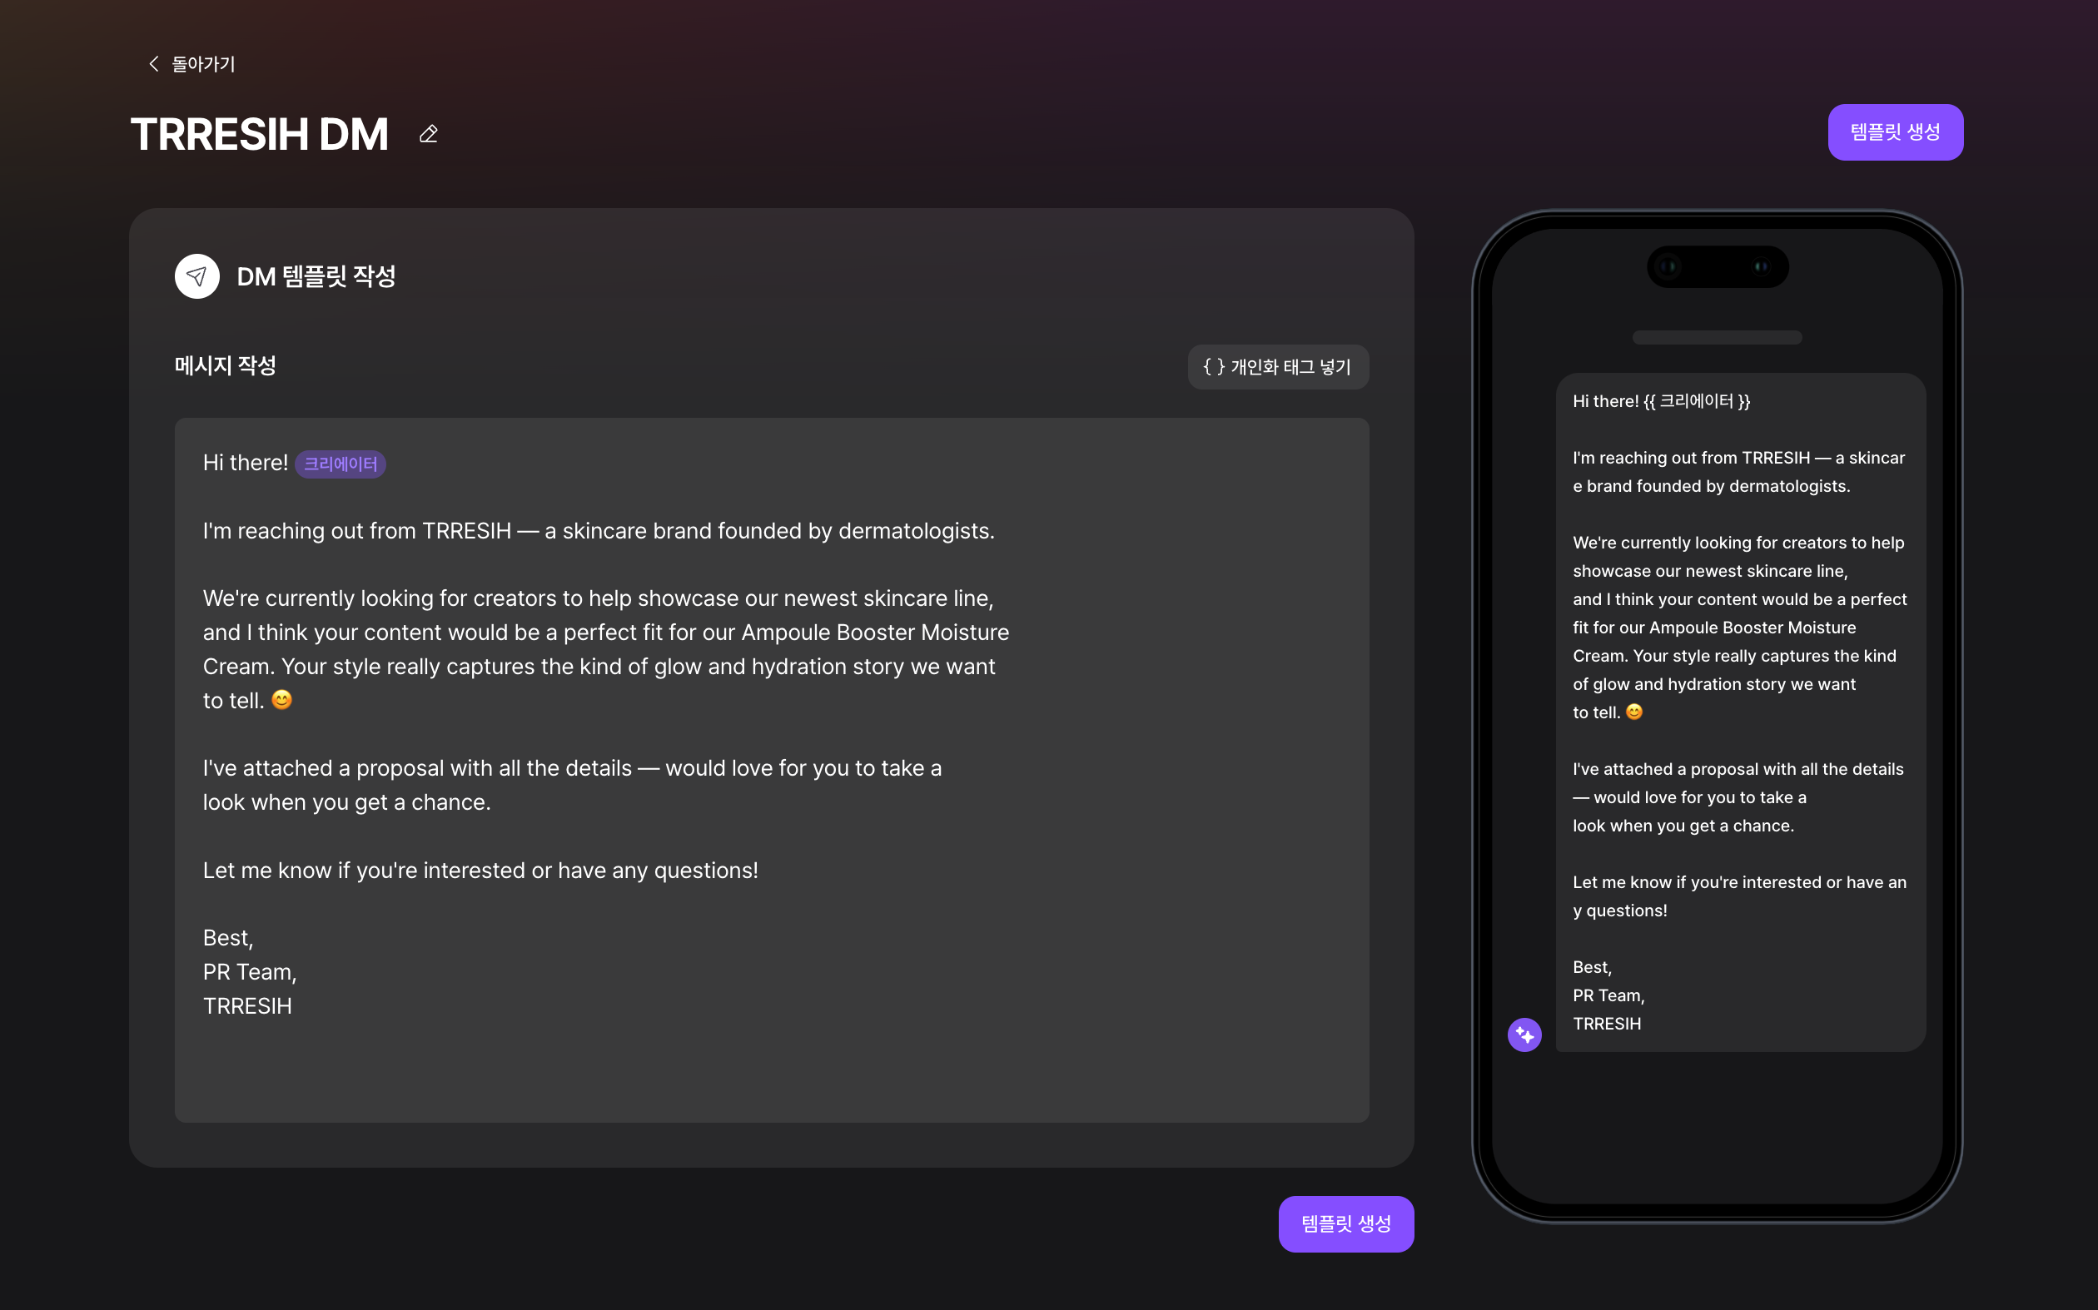Click the TRRESIH signature line in the editor
The height and width of the screenshot is (1310, 2098).
[247, 1006]
